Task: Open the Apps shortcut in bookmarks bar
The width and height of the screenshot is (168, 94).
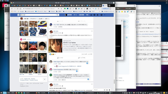Action: (x=14, y=11)
